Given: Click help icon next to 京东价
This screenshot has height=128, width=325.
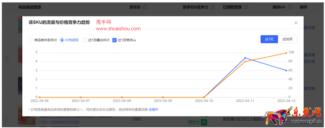Looking at the screenshot, I should 145,7.
